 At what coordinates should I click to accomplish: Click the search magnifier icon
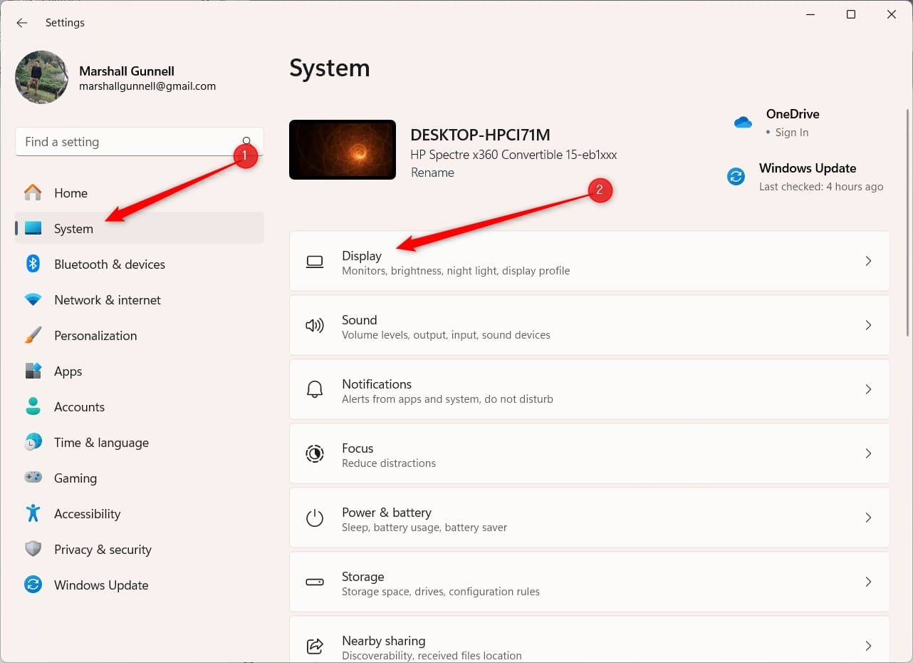click(x=246, y=141)
